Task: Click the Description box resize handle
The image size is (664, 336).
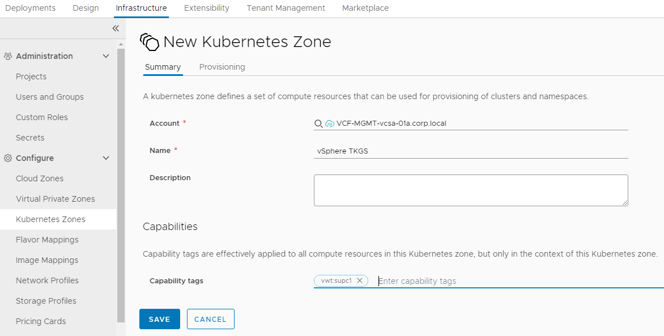Action: (x=624, y=203)
